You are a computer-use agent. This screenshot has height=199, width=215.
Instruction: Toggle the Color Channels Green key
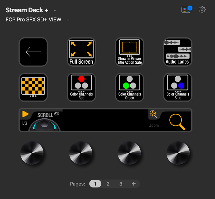coord(129,87)
